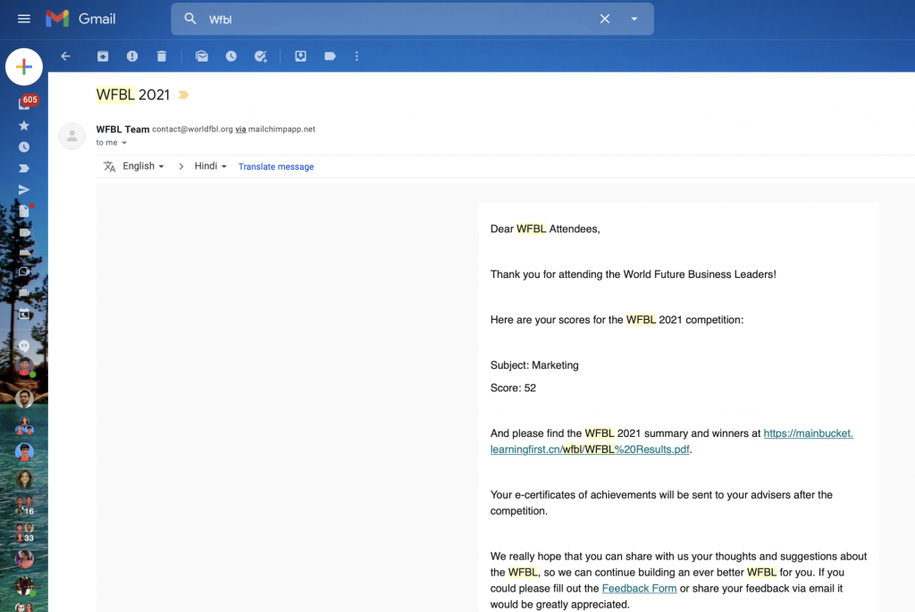Open Inbox with 605 unread badge

[26, 104]
